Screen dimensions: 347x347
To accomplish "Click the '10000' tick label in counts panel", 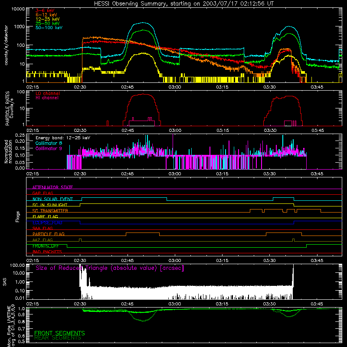I will pyautogui.click(x=18, y=9).
